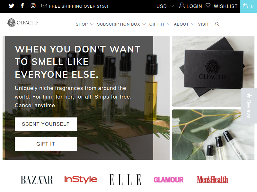Viewport: 257px width, 192px height.
Task: Open the Login link
Action: (190, 6)
